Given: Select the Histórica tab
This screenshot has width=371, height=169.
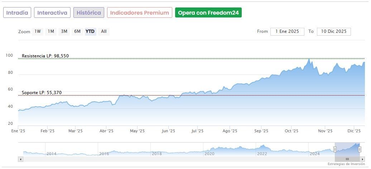Looking at the screenshot, I should (x=89, y=13).
